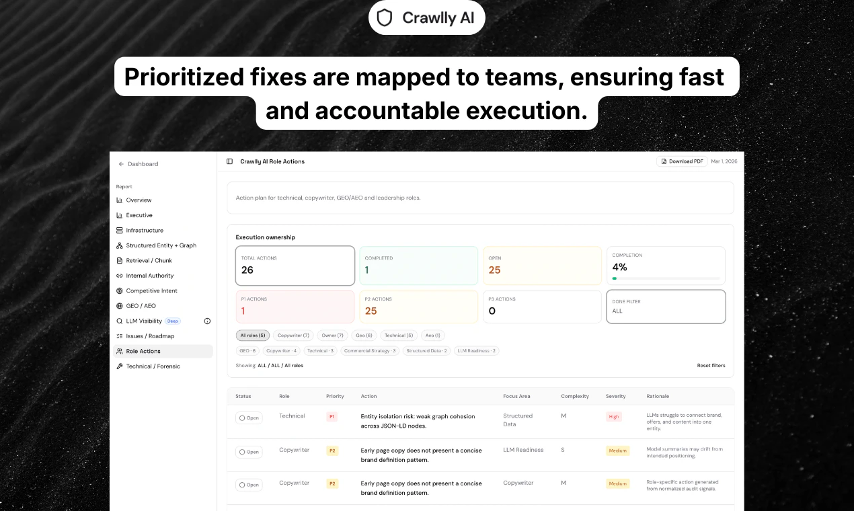The width and height of the screenshot is (854, 511).
Task: Select the Commercial Strategy · 3 chip
Action: pos(370,351)
